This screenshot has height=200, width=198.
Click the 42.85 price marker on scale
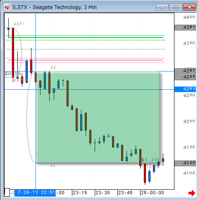(185, 77)
